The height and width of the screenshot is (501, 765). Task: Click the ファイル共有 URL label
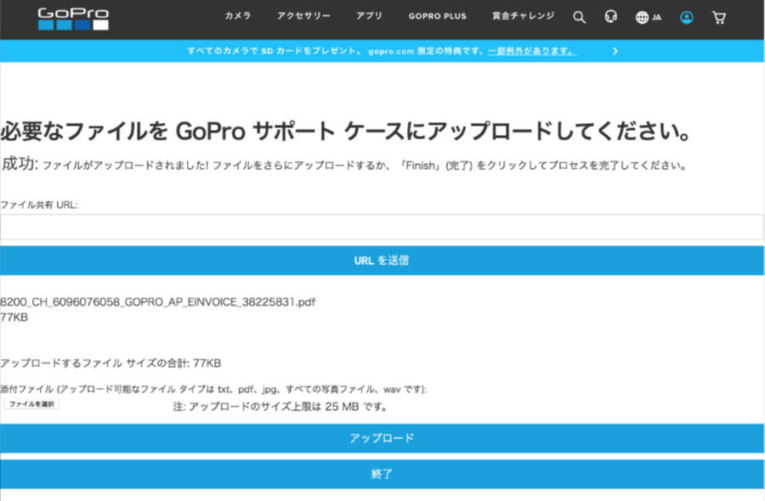[39, 205]
